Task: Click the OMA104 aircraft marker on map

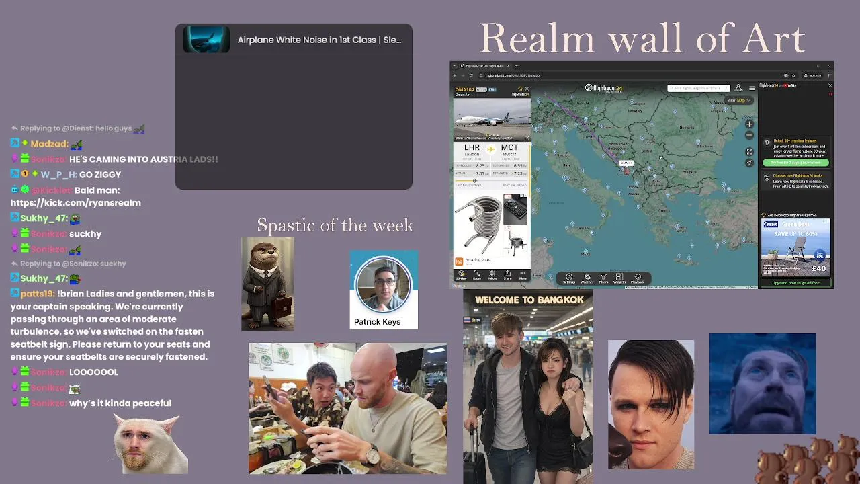Action: (x=627, y=171)
